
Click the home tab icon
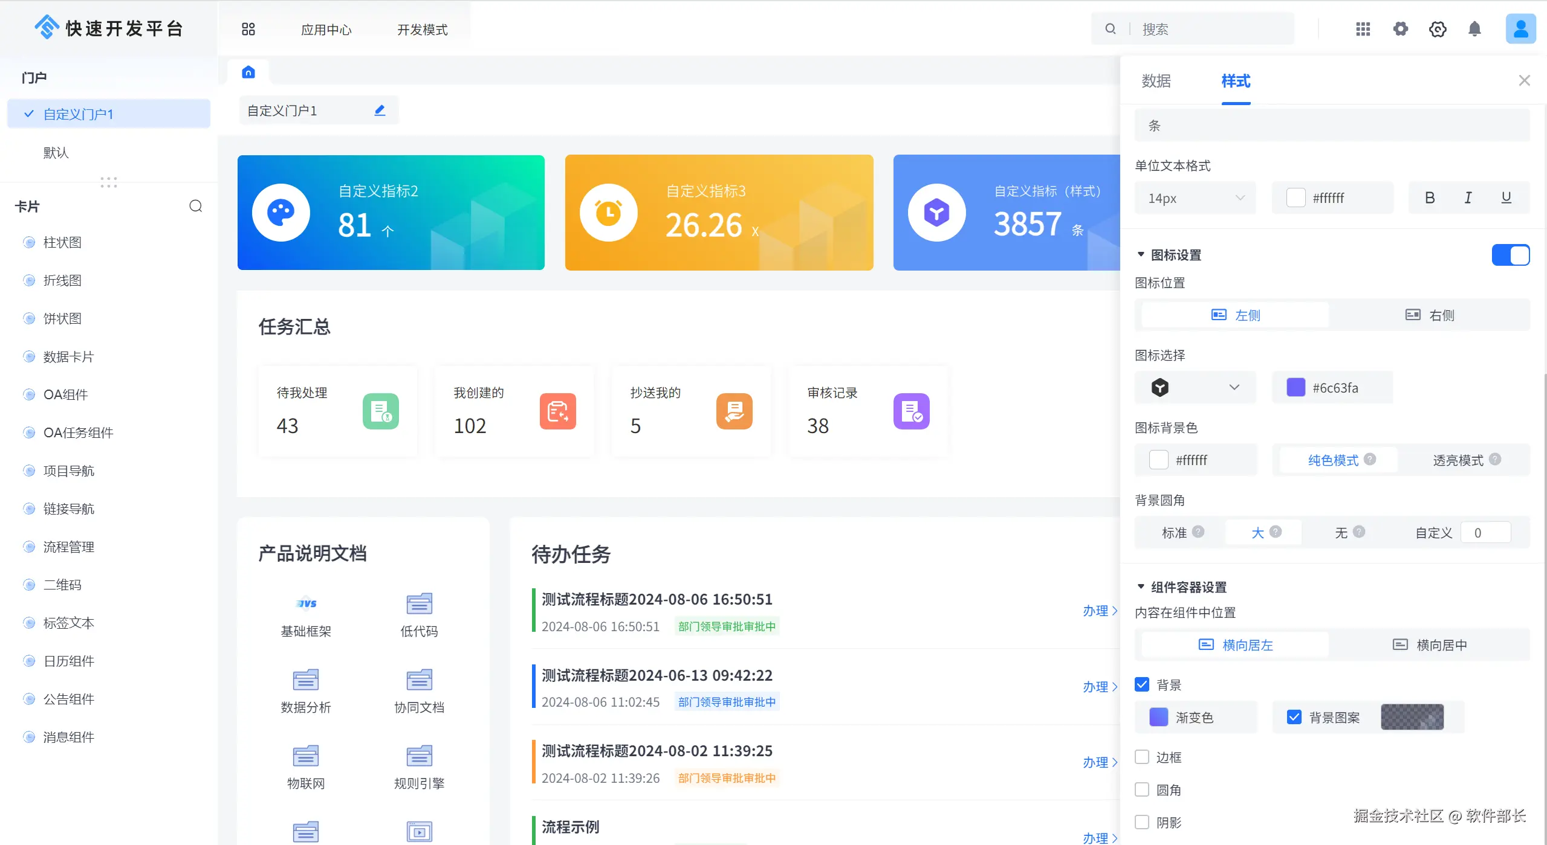[248, 72]
